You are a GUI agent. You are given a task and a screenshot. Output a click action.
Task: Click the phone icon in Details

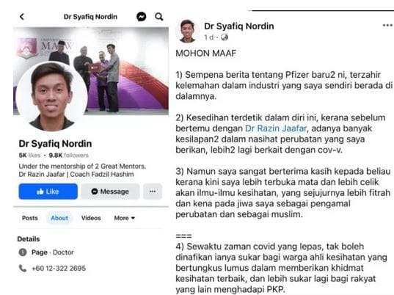[23, 268]
